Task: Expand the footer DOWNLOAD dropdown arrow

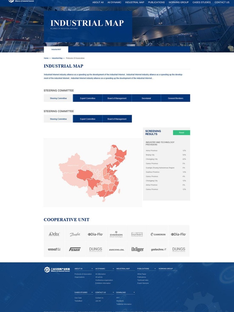Action: tap(134, 292)
